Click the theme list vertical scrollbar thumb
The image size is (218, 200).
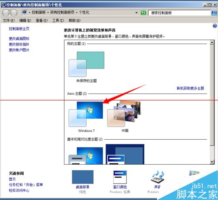tap(212, 95)
